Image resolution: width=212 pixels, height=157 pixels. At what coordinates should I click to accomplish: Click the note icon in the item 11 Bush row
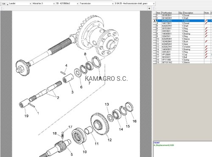point(206,41)
